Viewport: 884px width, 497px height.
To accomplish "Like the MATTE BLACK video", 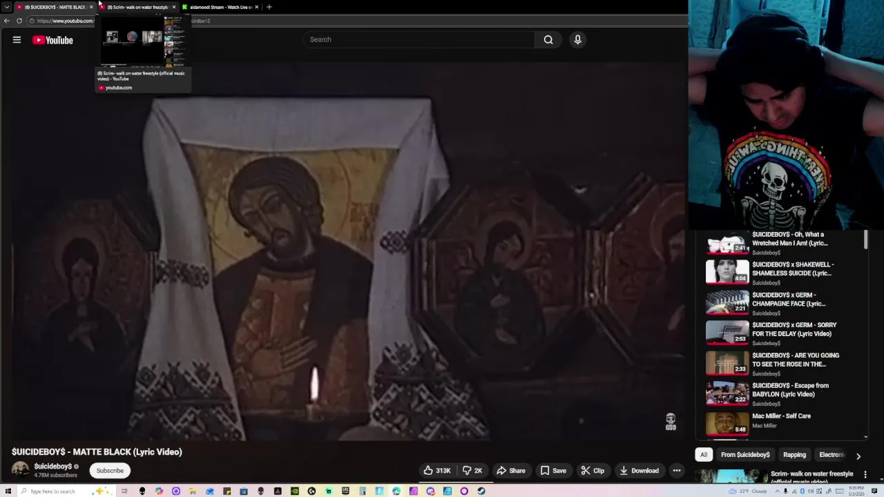I will tap(436, 471).
